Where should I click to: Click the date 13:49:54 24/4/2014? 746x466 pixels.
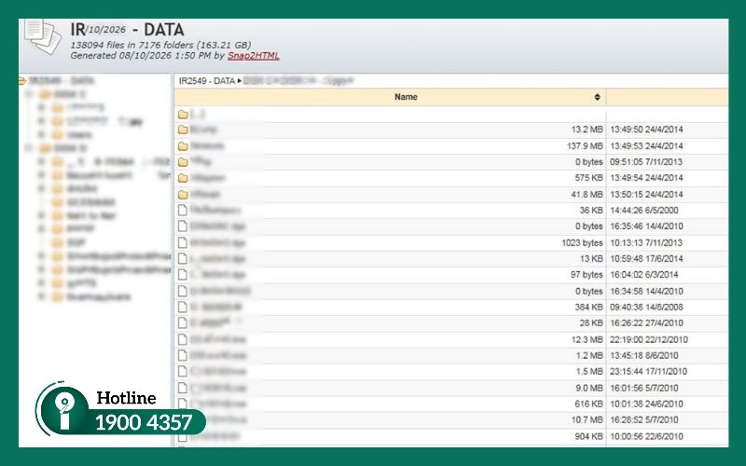click(646, 178)
